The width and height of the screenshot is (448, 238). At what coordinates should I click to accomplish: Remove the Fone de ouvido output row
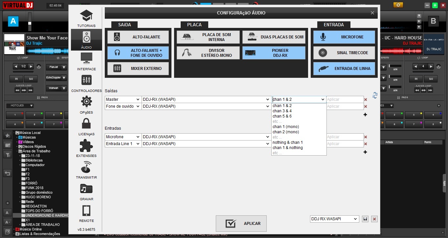coord(366,106)
